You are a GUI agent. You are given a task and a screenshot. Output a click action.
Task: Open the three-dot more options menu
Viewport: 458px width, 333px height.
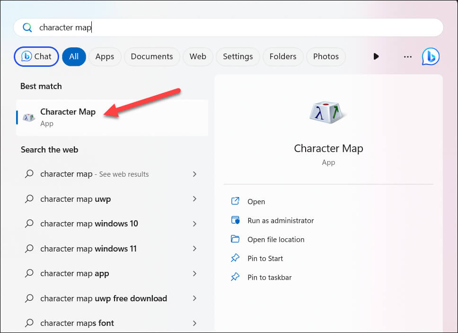pos(407,57)
